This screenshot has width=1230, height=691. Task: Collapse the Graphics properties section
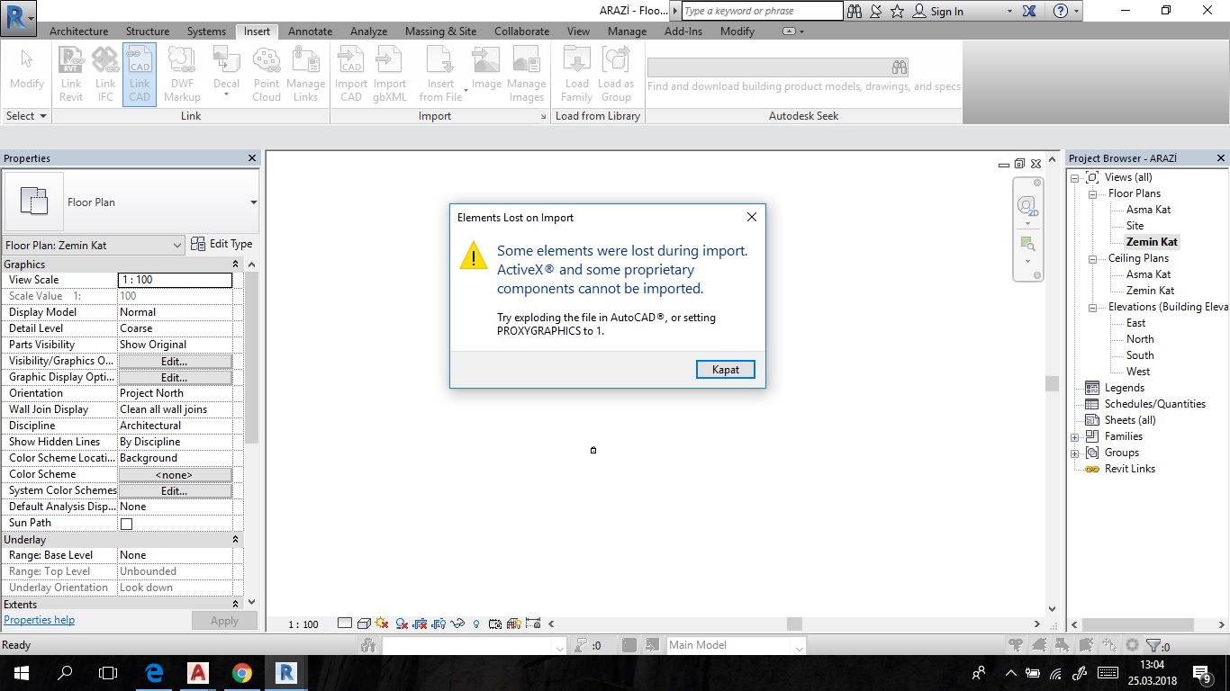(236, 265)
